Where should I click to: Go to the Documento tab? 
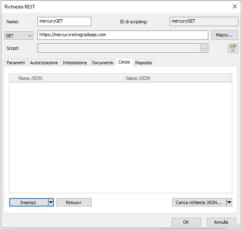[103, 63]
